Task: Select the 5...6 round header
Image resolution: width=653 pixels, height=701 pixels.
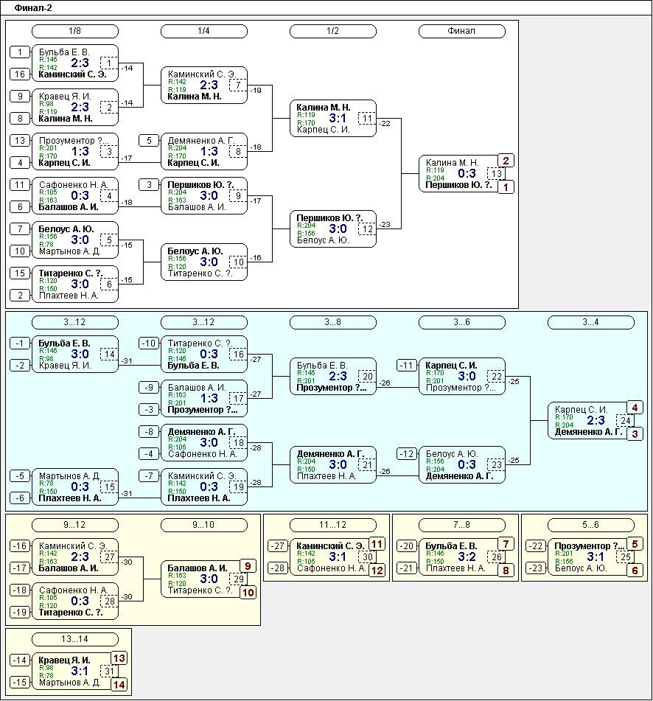Action: coord(591,525)
